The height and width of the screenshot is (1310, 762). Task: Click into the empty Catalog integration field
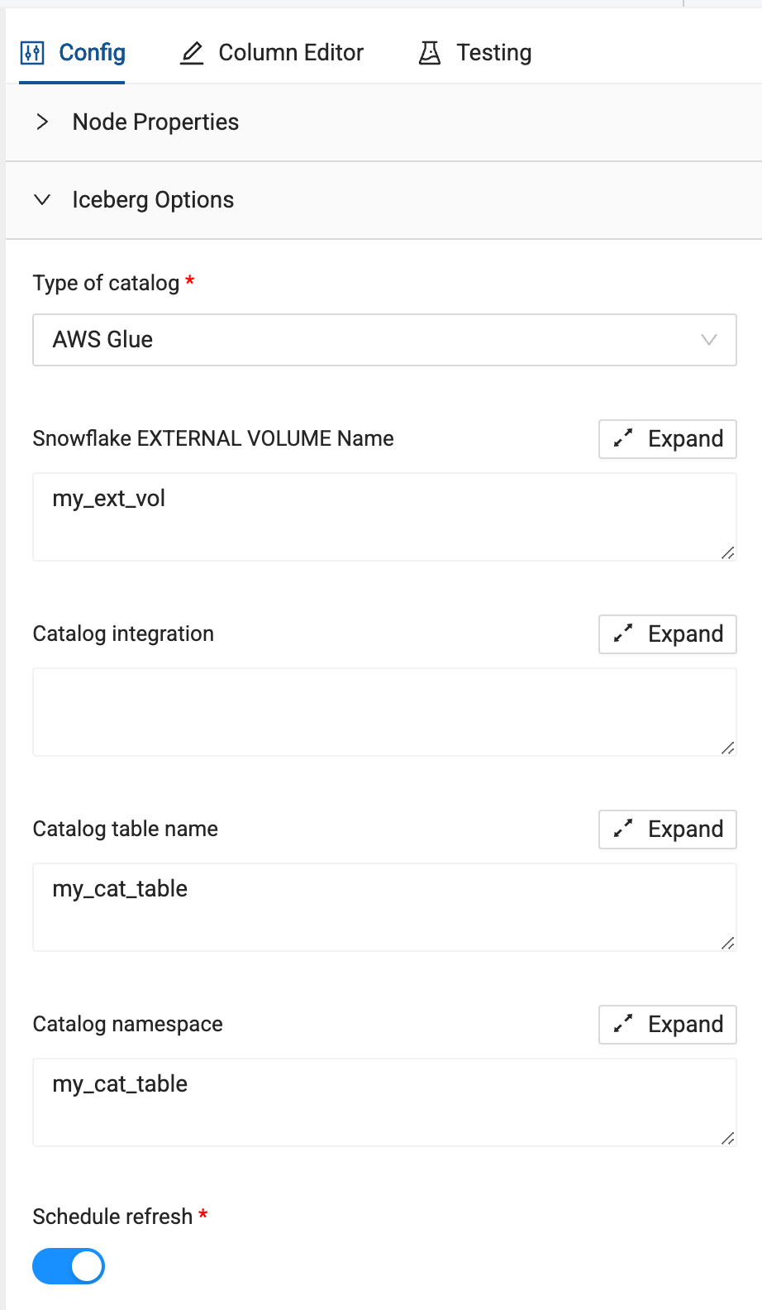[x=384, y=712]
